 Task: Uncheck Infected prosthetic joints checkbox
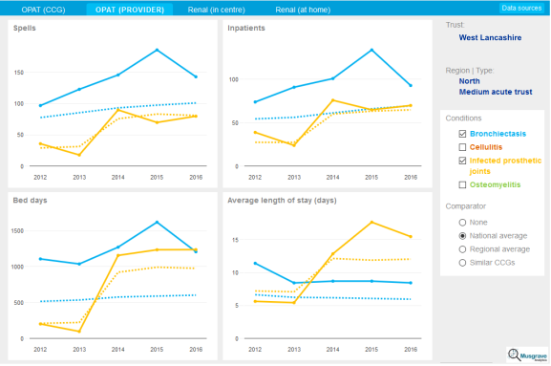tap(462, 161)
